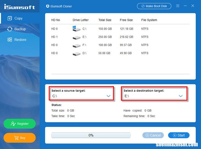Click the Backup circular arrow icon
This screenshot has height=149, width=201.
tap(9, 29)
